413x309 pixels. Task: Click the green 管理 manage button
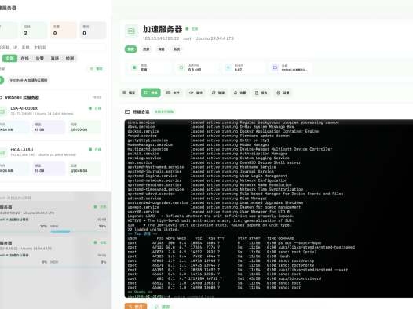(96, 69)
